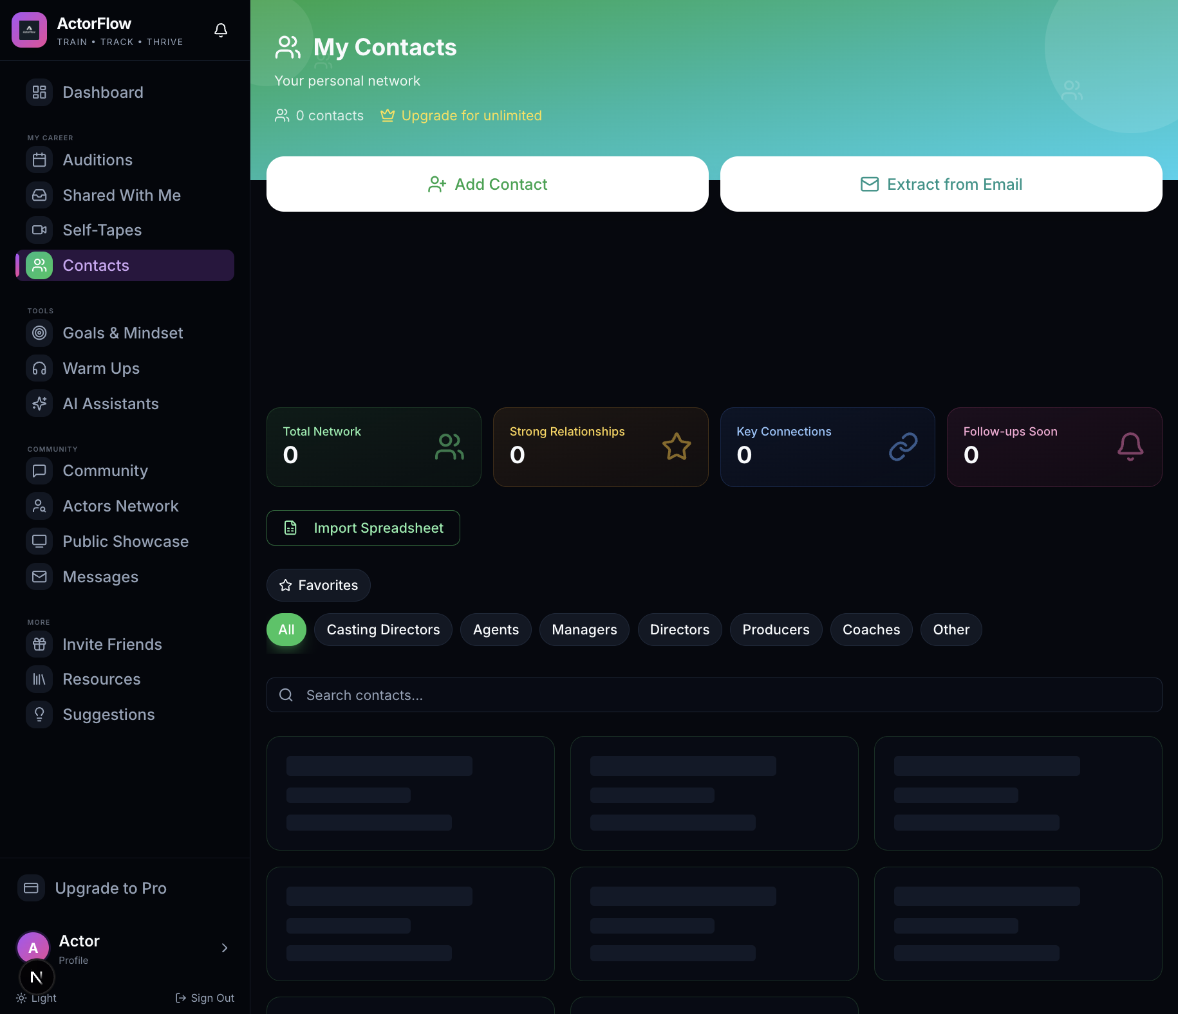Image resolution: width=1178 pixels, height=1014 pixels.
Task: Open the AI Assistants sparkle icon
Action: tap(39, 403)
